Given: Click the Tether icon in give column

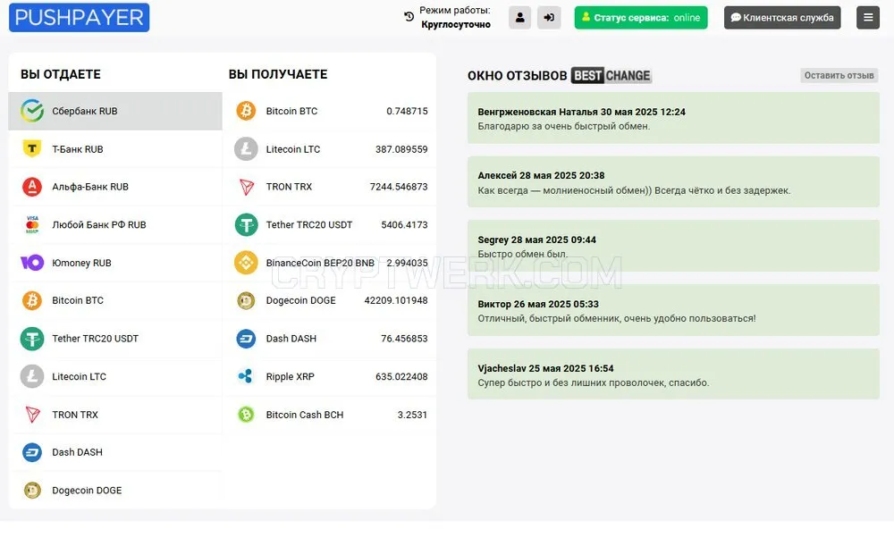Looking at the screenshot, I should [x=32, y=339].
